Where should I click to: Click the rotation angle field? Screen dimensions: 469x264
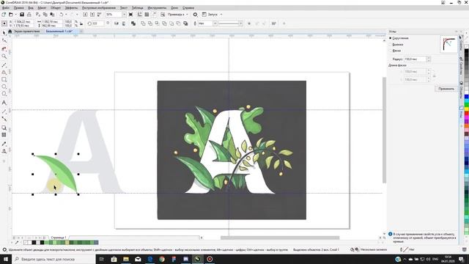97,23
